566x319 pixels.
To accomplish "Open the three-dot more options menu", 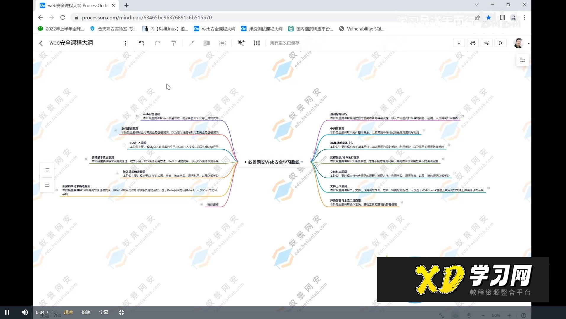I will (x=125, y=43).
